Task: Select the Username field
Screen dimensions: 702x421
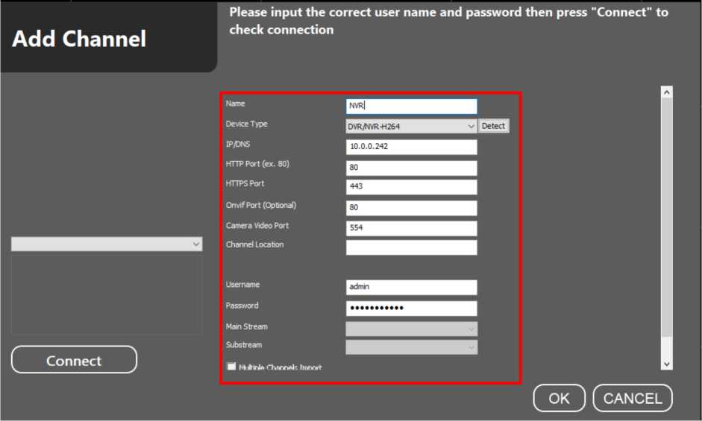Action: point(411,287)
